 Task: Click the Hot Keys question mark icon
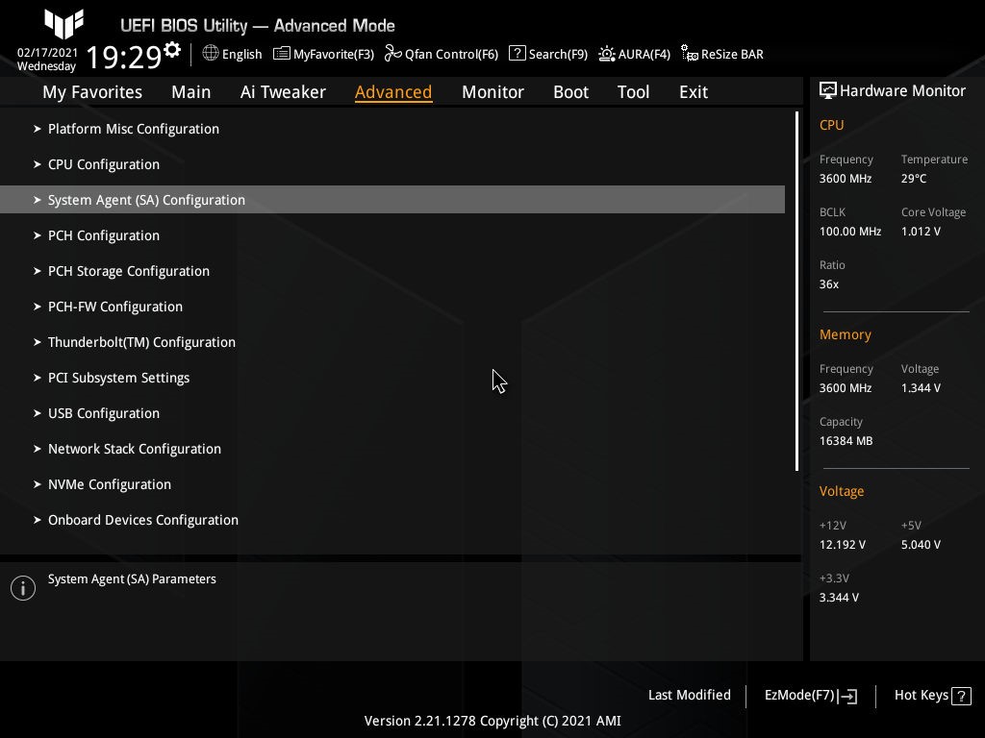click(961, 696)
